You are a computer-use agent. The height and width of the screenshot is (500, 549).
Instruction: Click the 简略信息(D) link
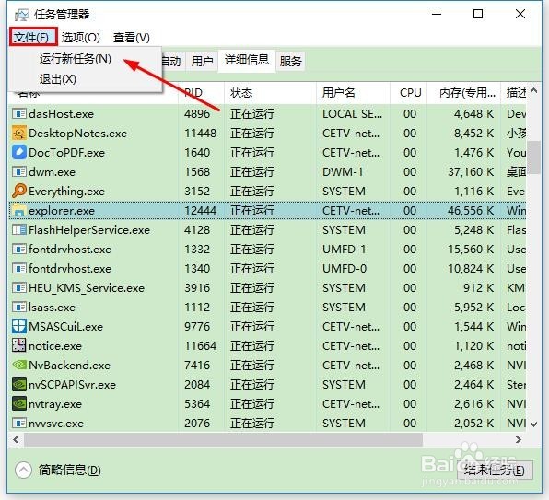[70, 471]
